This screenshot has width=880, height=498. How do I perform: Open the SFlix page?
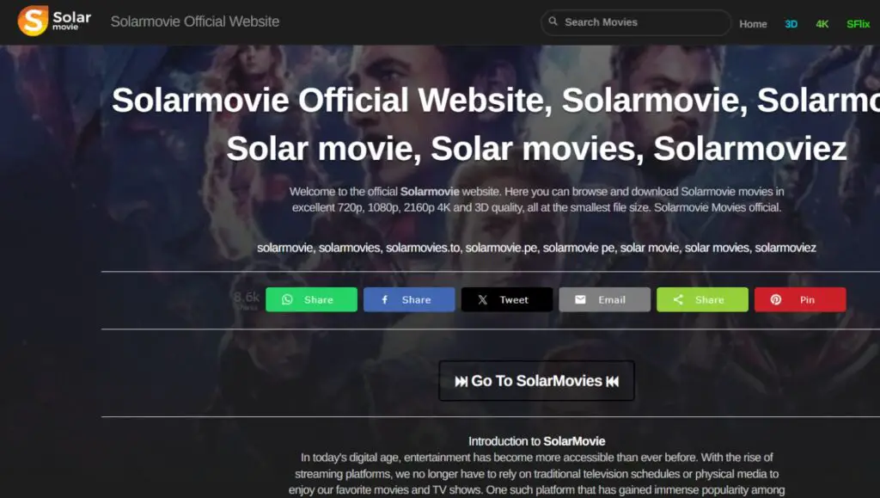click(857, 24)
